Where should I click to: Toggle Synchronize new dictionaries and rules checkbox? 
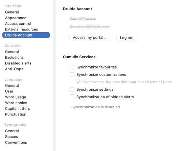pyautogui.click(x=78, y=82)
